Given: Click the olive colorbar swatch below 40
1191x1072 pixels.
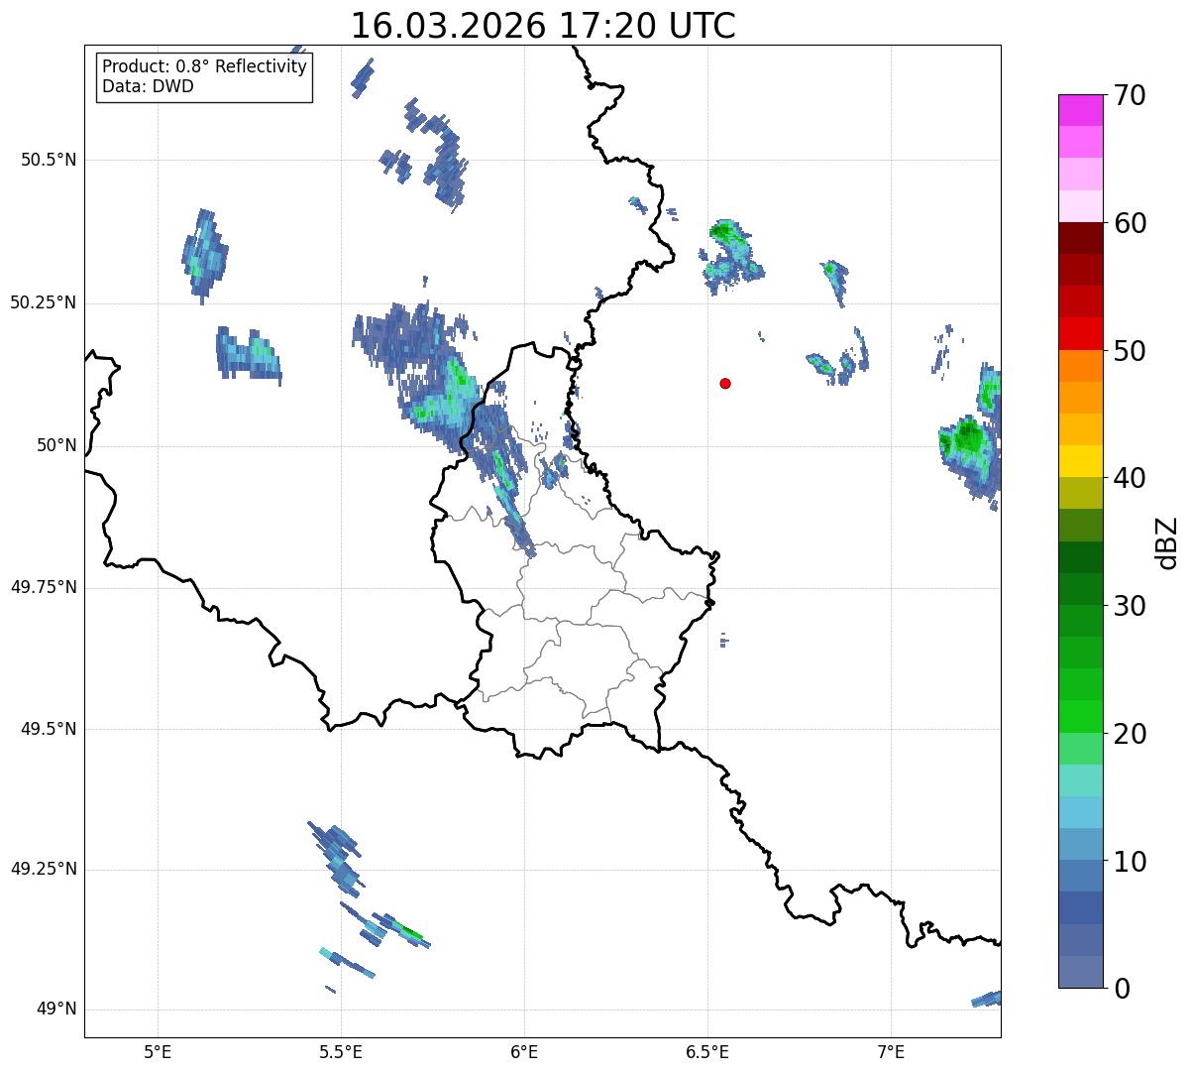Looking at the screenshot, I should [x=1080, y=493].
